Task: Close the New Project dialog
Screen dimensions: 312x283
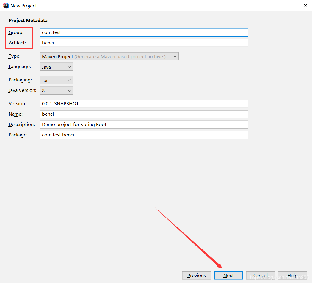Action: (305, 6)
